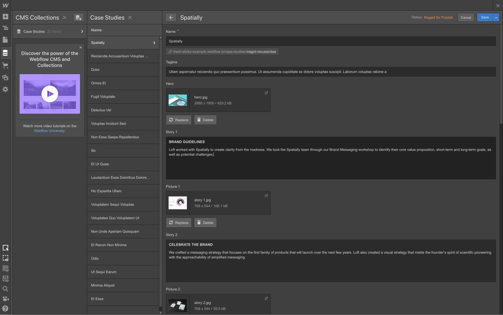Viewport: 503px width, 315px height.
Task: Click the Cancel button
Action: pos(466,17)
